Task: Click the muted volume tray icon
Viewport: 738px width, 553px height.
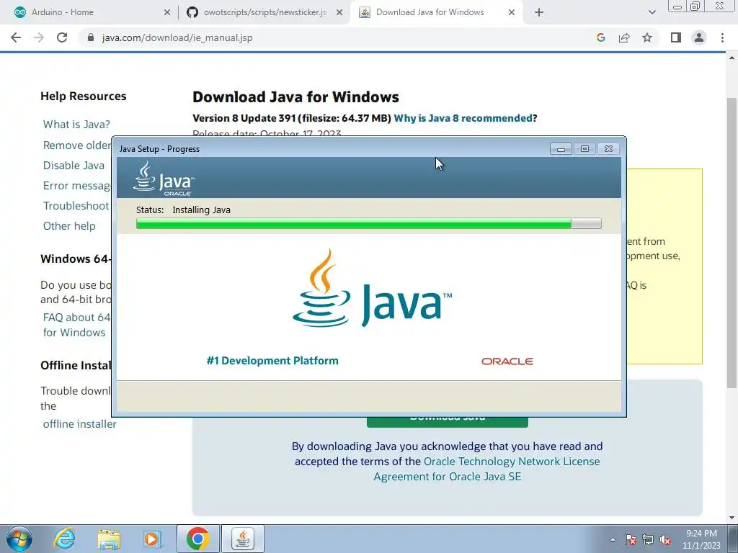Action: click(665, 540)
